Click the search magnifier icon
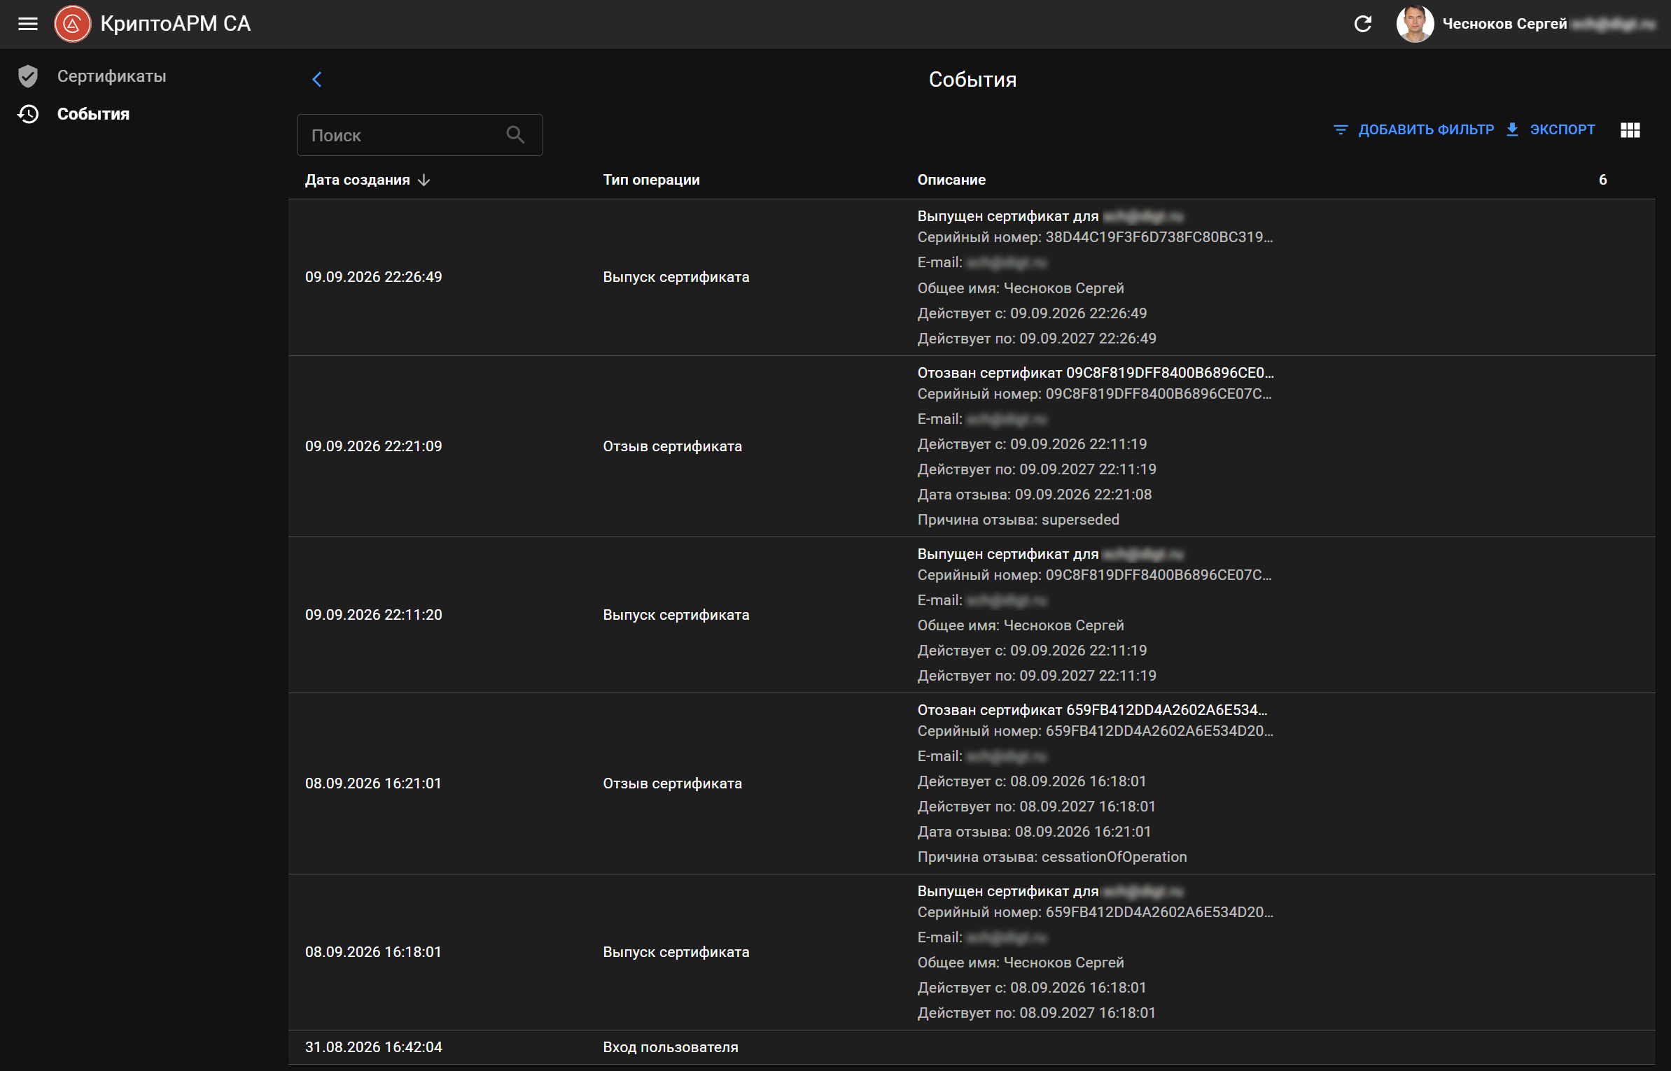Viewport: 1671px width, 1071px height. click(x=515, y=134)
